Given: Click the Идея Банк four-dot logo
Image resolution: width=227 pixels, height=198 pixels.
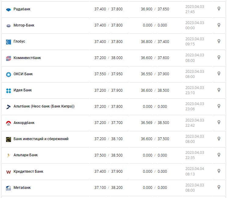Looking at the screenshot, I should (9, 90).
